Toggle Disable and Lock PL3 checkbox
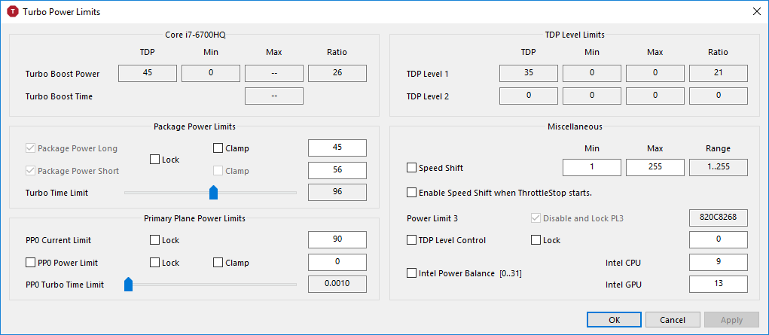The width and height of the screenshot is (769, 335). point(536,218)
